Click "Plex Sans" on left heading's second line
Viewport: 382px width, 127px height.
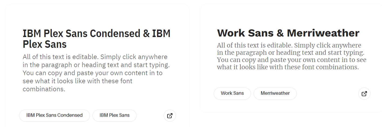pyautogui.click(x=45, y=44)
